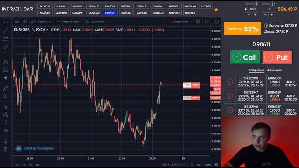Viewport: 299px width, 168px height.
Task: Open the chart patterns tool
Action: point(6,62)
